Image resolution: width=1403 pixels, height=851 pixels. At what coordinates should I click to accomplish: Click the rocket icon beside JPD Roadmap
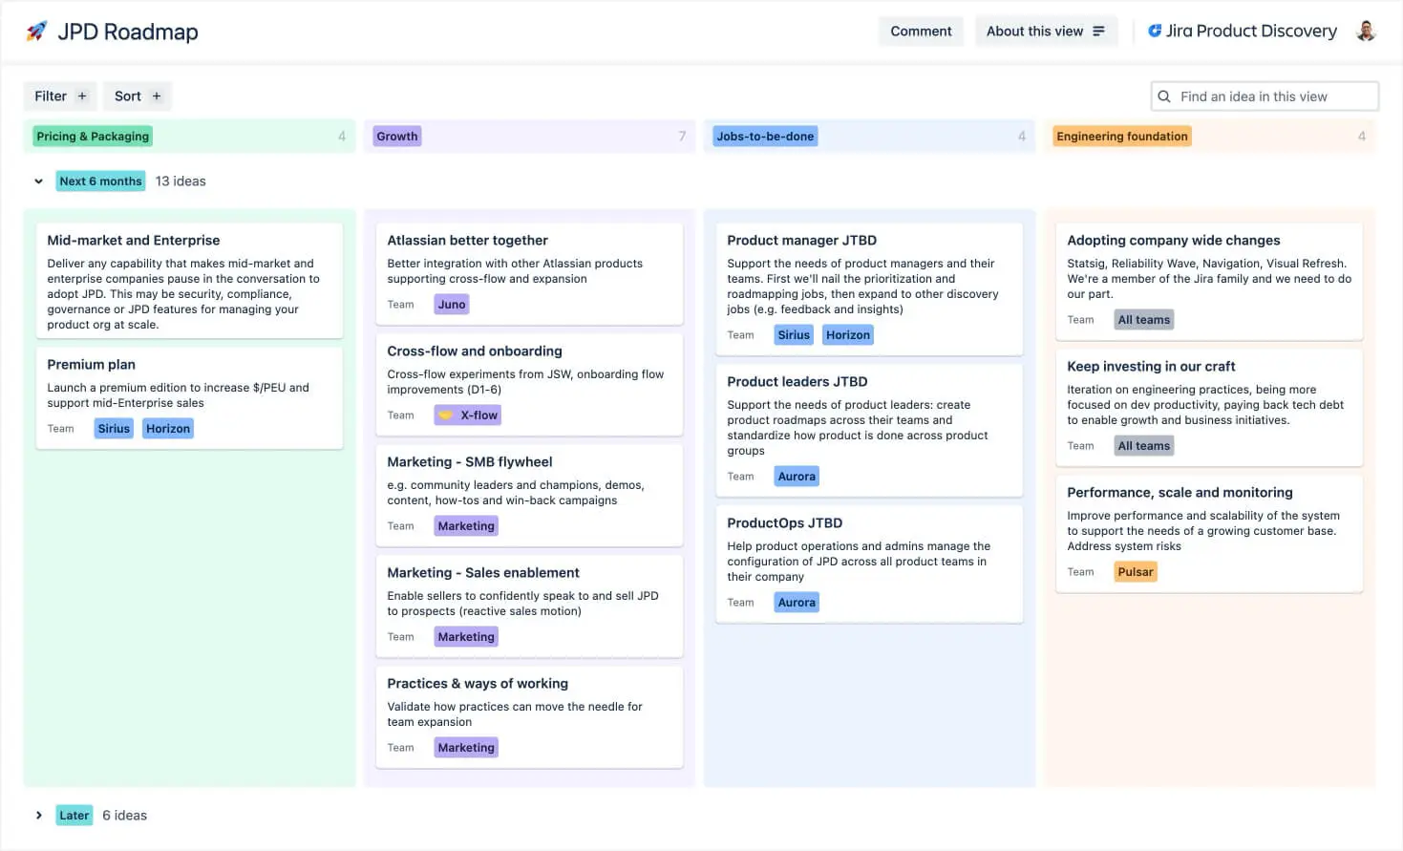pyautogui.click(x=36, y=32)
